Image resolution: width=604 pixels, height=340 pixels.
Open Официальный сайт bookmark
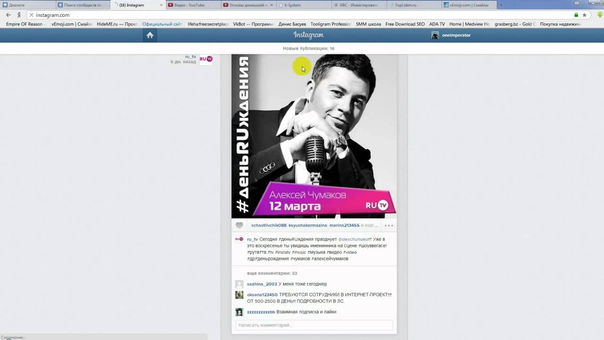(162, 24)
